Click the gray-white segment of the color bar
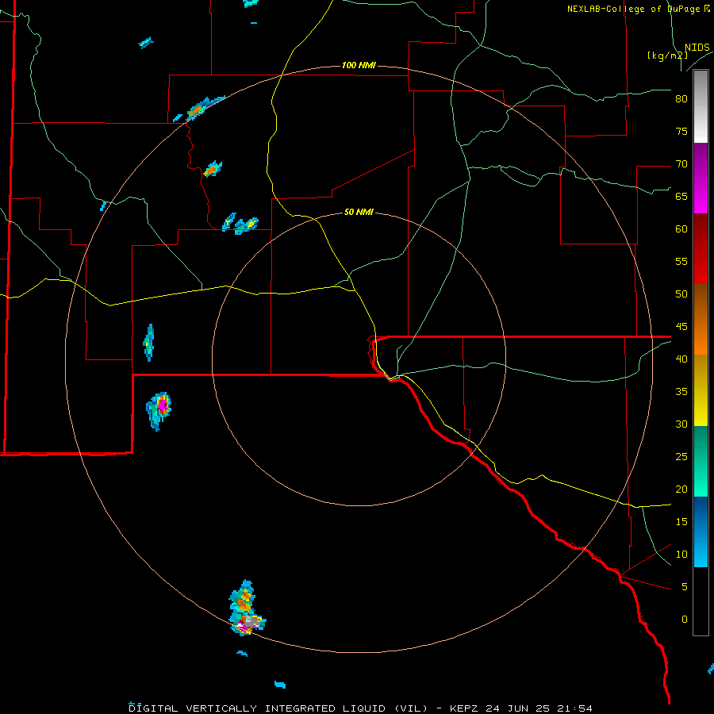714x714 pixels. (701, 106)
